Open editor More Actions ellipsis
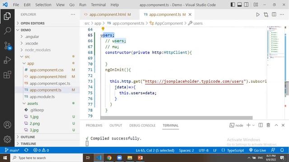289x162 pixels. click(282, 14)
